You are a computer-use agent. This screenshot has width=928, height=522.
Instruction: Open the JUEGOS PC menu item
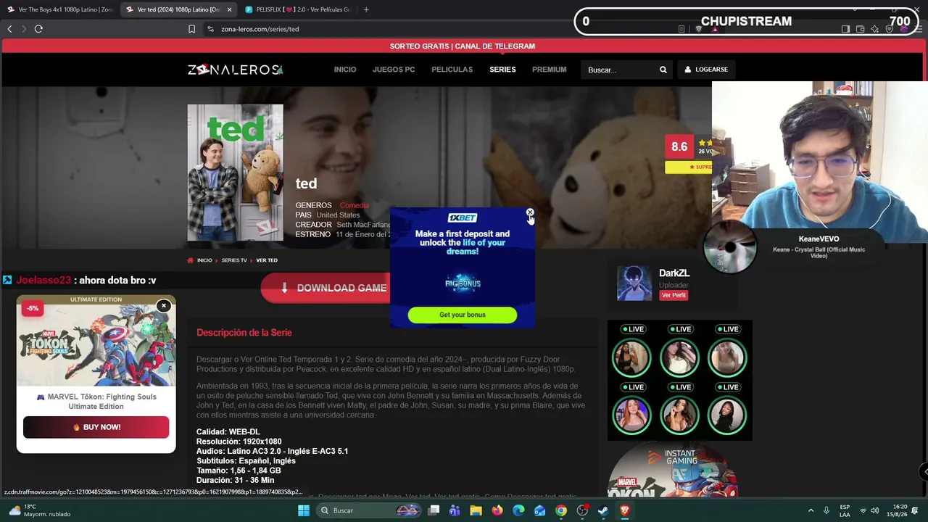click(394, 70)
